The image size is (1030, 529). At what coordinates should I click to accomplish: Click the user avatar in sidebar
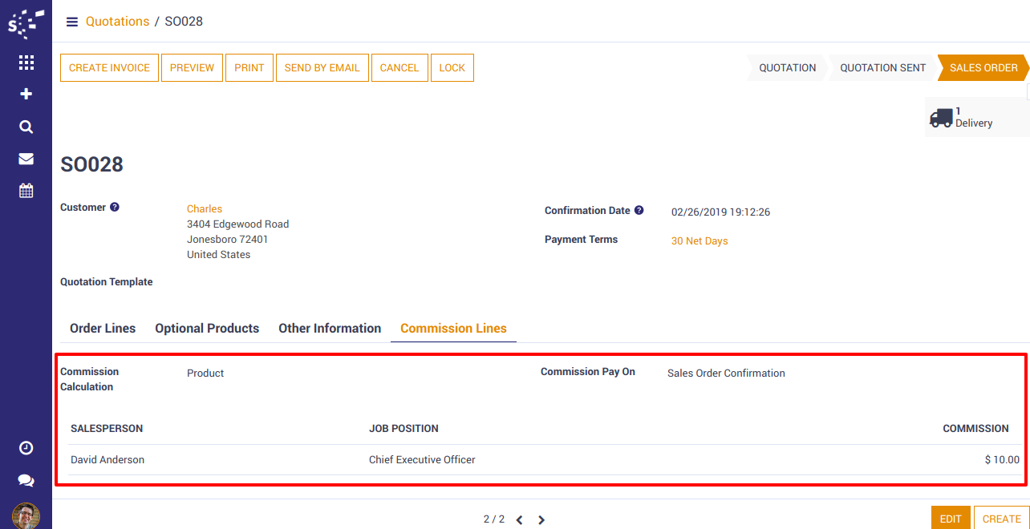coord(26,515)
